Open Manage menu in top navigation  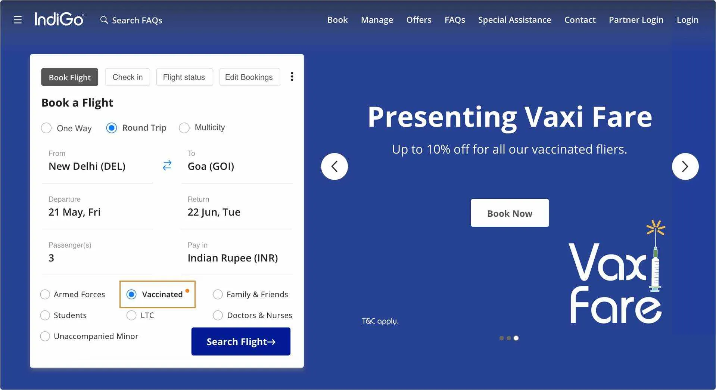pos(377,20)
